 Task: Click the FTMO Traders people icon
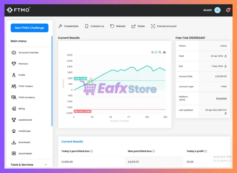[14, 86]
